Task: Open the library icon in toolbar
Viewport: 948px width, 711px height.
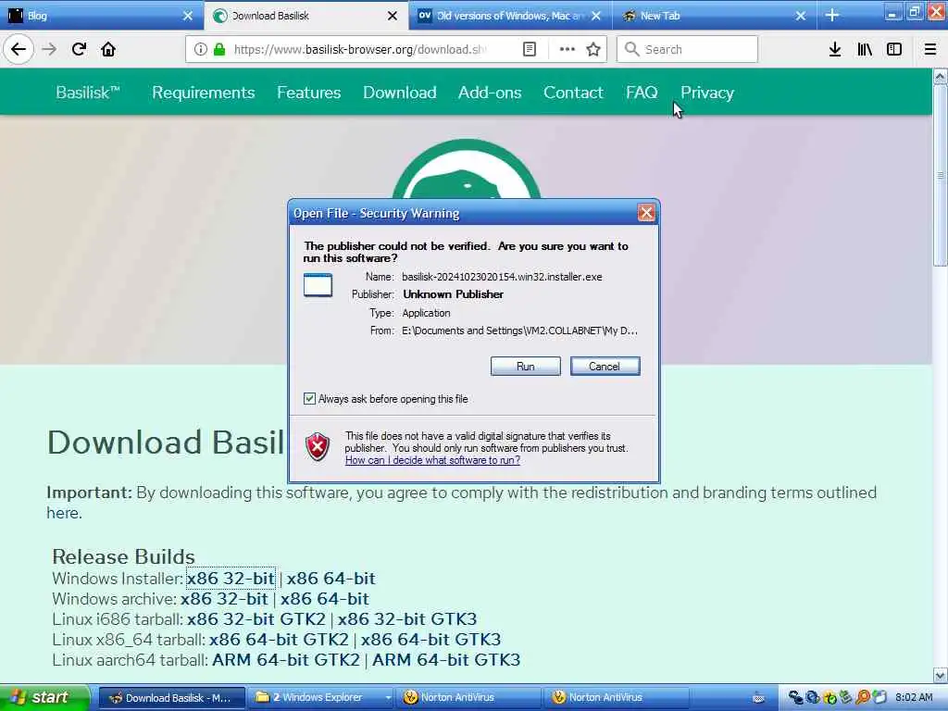Action: [865, 49]
